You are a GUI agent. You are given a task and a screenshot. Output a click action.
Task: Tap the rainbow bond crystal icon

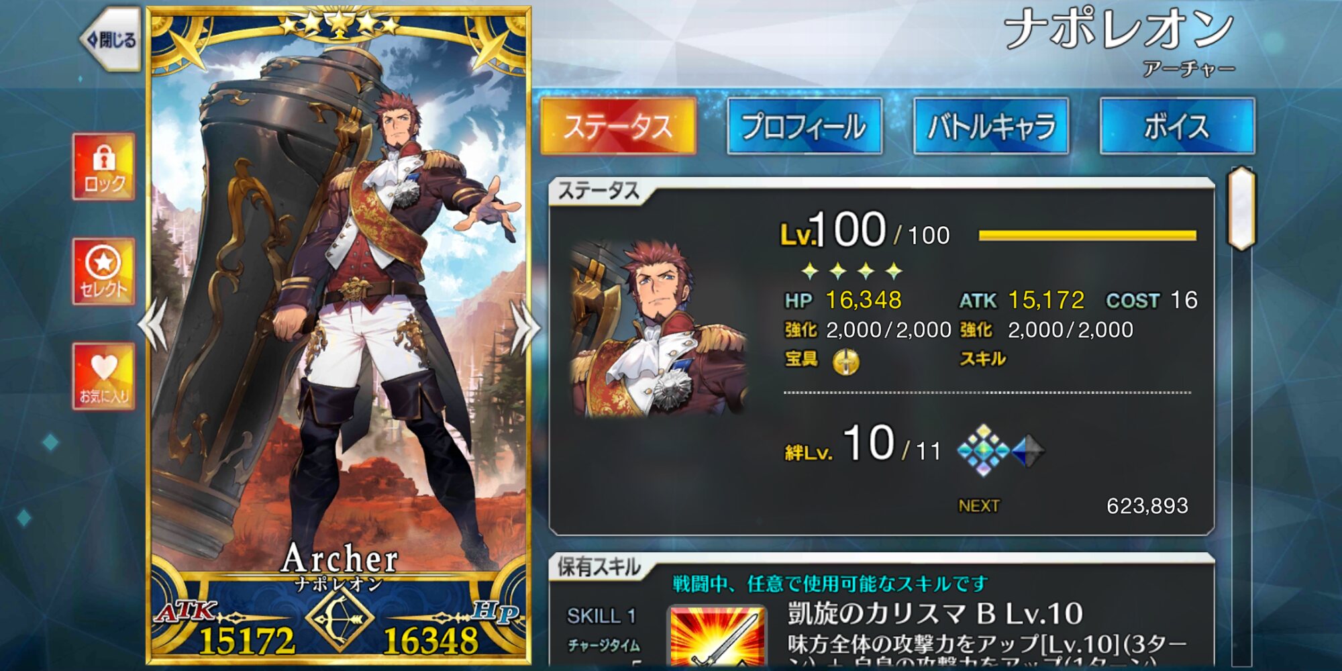tap(983, 450)
